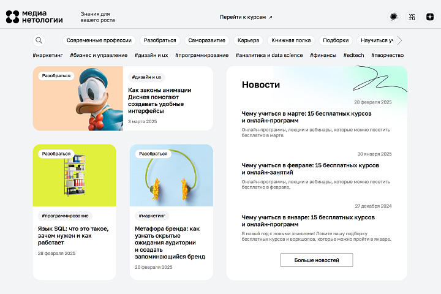The width and height of the screenshot is (441, 294).
Task: Open article Метафора бренда
Action: click(x=170, y=243)
